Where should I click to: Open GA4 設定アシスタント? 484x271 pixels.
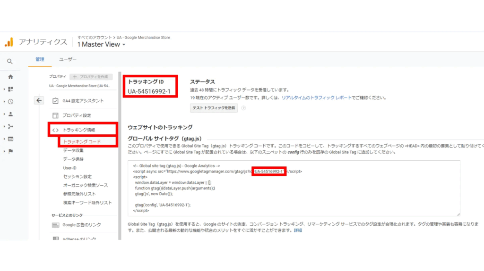[x=83, y=101]
